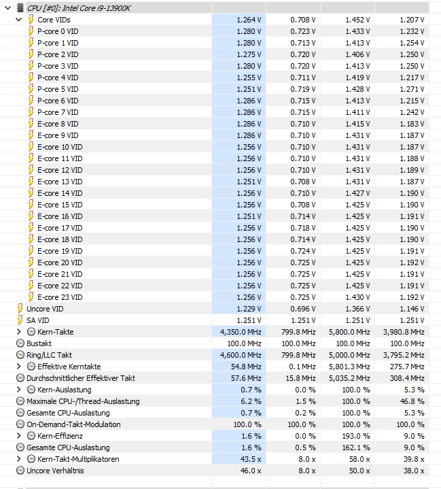This screenshot has height=489, width=441.
Task: Click the icon next to On-Demand-Takt-Modulation
Action: coord(20,424)
